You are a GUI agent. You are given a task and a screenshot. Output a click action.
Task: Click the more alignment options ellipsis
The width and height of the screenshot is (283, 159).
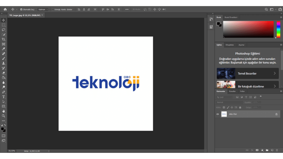tap(127, 9)
